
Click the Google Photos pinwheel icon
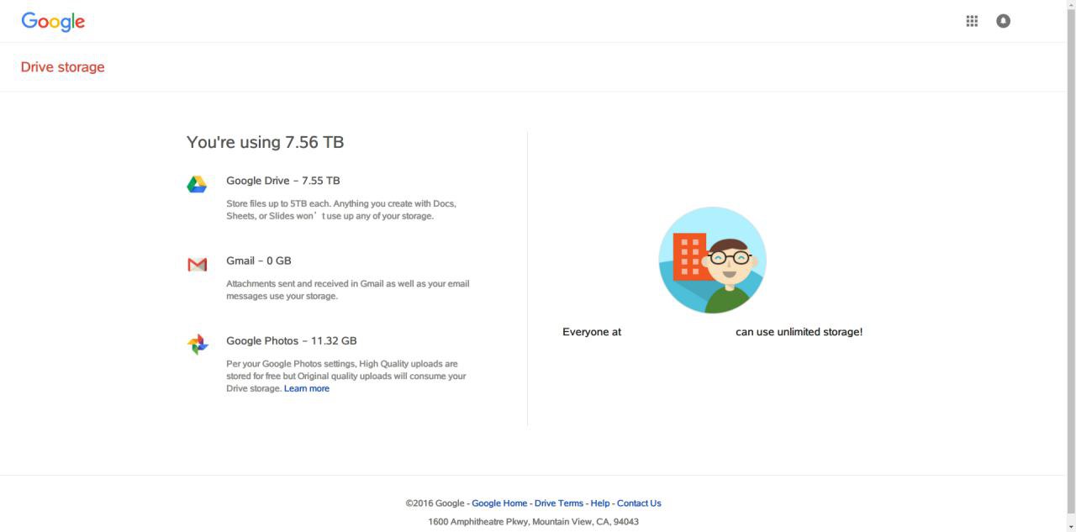click(x=198, y=345)
